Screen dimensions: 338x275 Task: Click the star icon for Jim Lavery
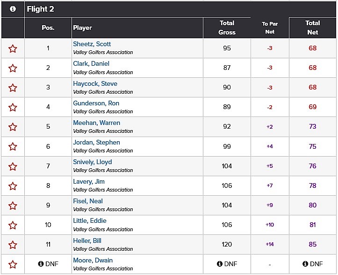tap(13, 186)
